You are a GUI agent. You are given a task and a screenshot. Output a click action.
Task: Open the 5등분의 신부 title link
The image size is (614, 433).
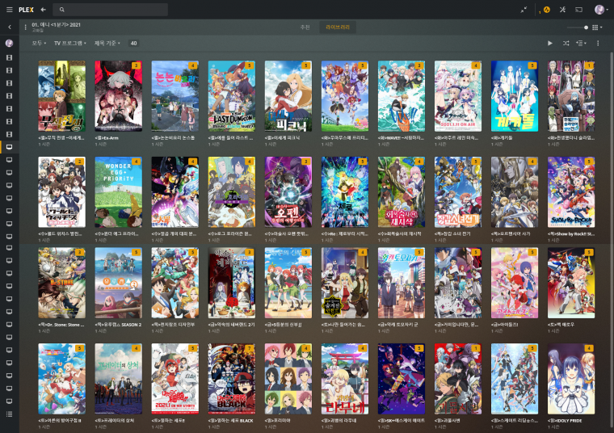283,325
